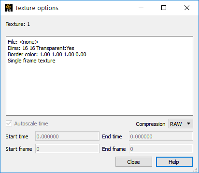Viewport: 199px width, 173px height.
Task: Click the Autoscale time label text
Action: pos(31,124)
